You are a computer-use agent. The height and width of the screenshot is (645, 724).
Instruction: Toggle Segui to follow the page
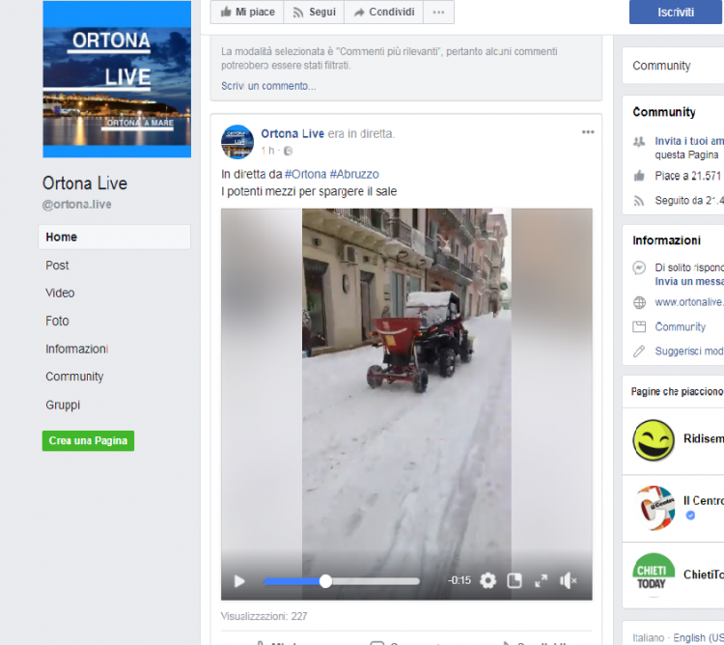314,13
